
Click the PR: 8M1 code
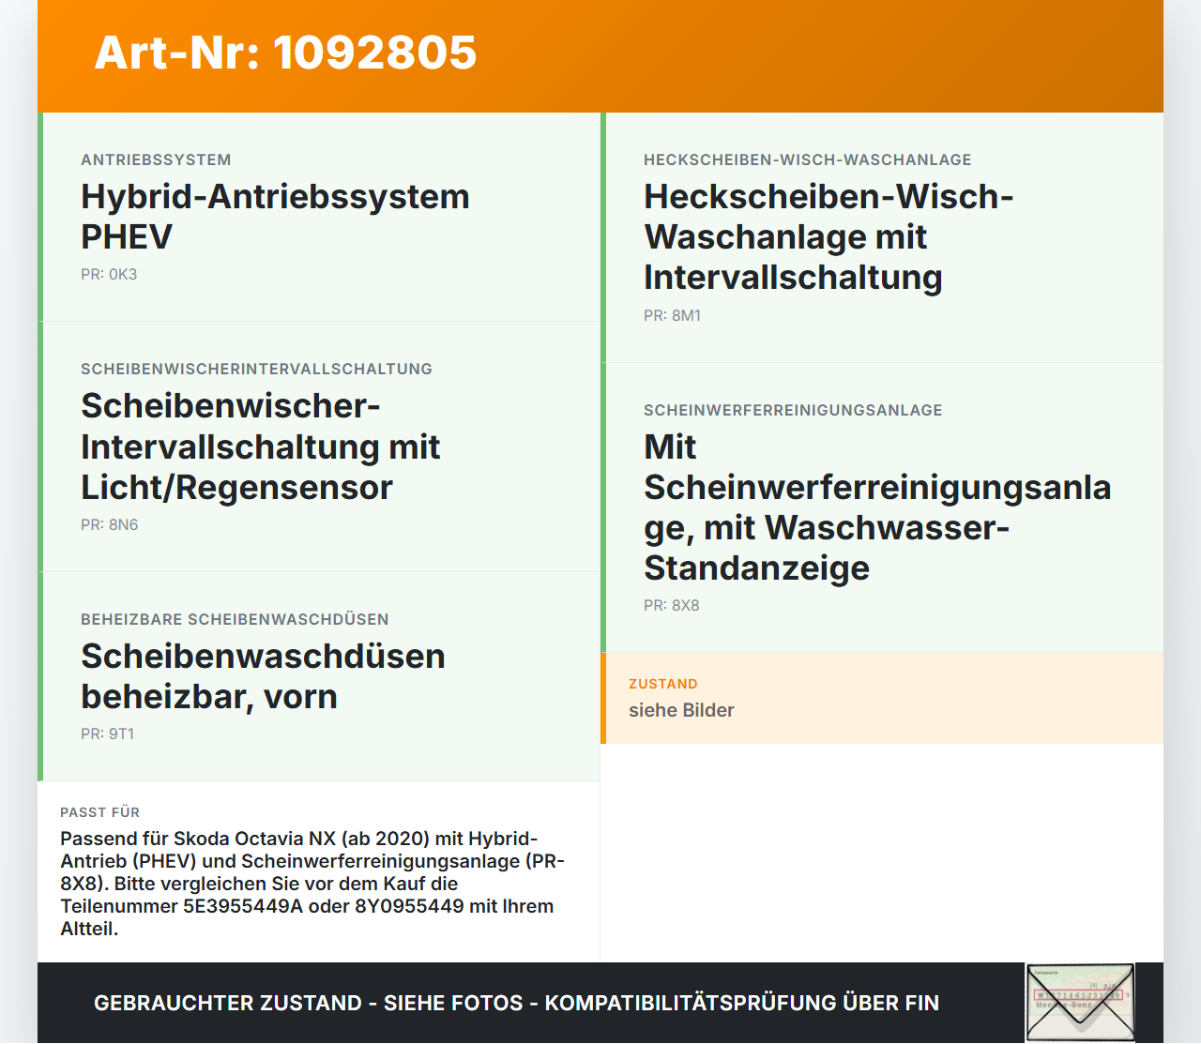(x=673, y=316)
